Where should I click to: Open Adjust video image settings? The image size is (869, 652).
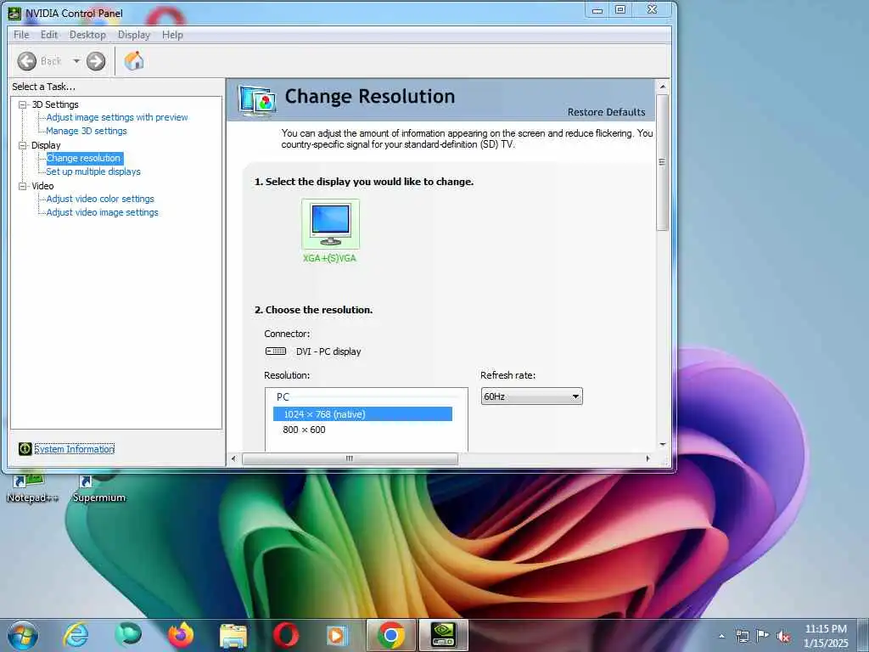pyautogui.click(x=103, y=212)
